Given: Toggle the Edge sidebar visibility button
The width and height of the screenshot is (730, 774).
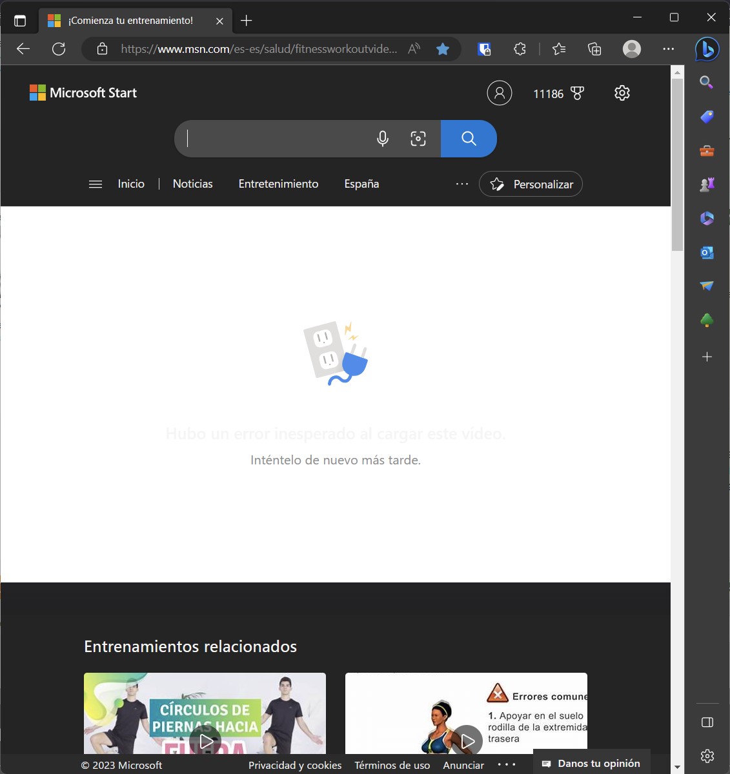Looking at the screenshot, I should click(707, 722).
